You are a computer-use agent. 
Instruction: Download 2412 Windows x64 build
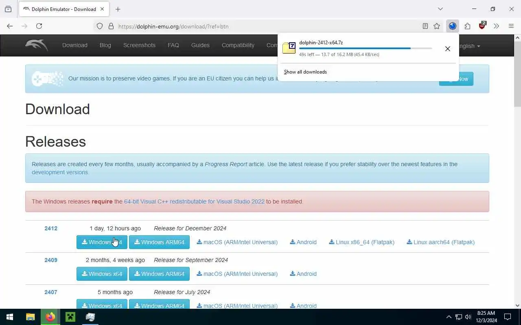click(x=102, y=242)
